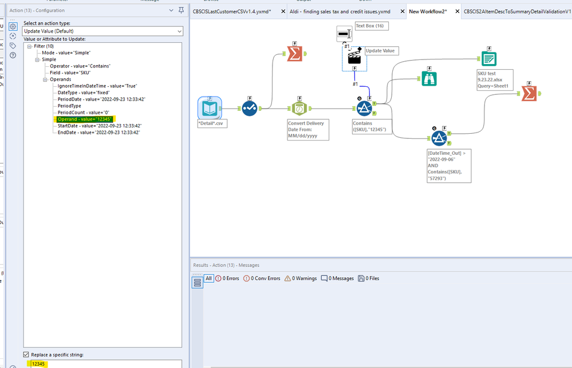Collapse the Operands tree node
Screen dimensions: 572x368
[x=45, y=80]
